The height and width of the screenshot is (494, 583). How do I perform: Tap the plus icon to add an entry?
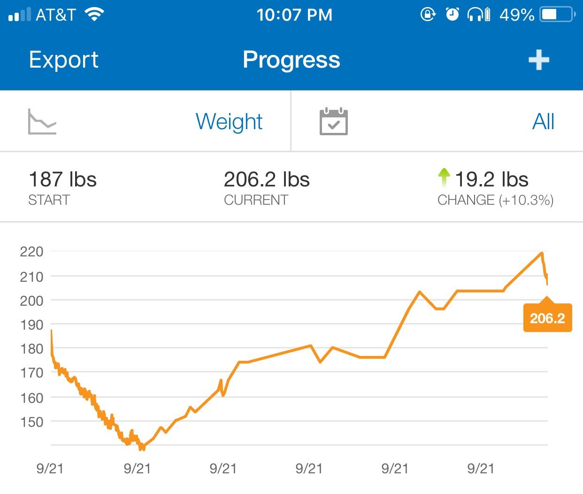539,60
